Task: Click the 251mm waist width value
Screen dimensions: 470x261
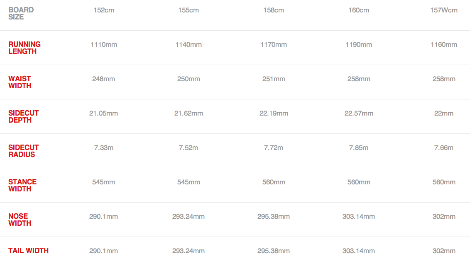Action: tap(274, 79)
